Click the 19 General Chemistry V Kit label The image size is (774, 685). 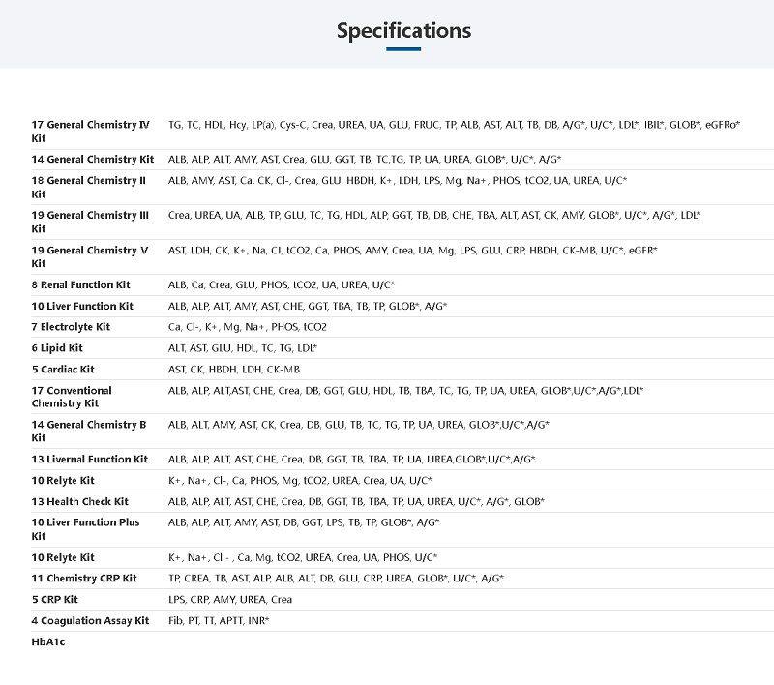pyautogui.click(x=89, y=256)
